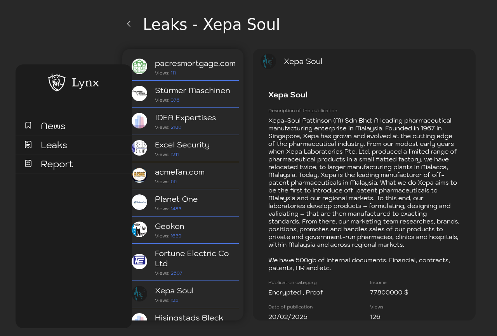
Task: Click the income value 77800000 $
Action: tap(389, 293)
